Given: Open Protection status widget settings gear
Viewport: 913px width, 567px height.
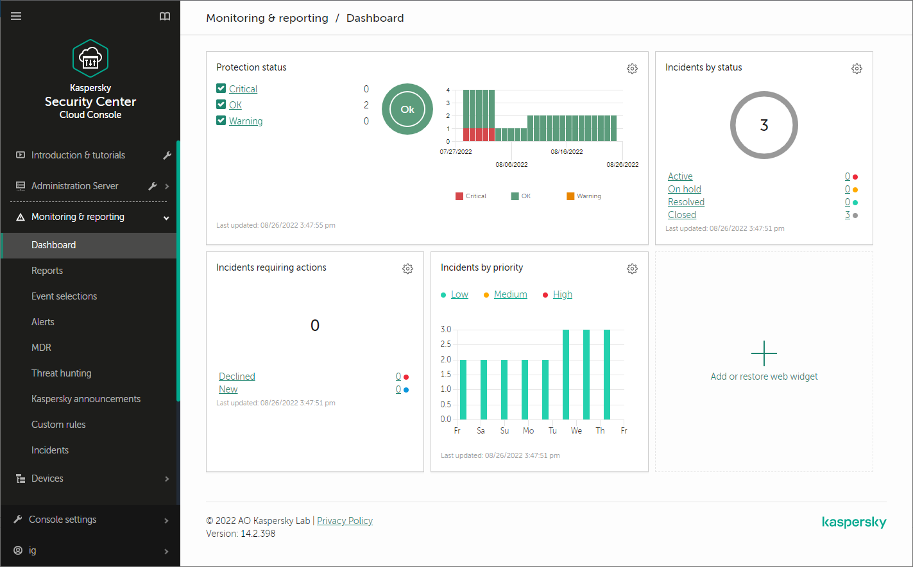Looking at the screenshot, I should (632, 68).
